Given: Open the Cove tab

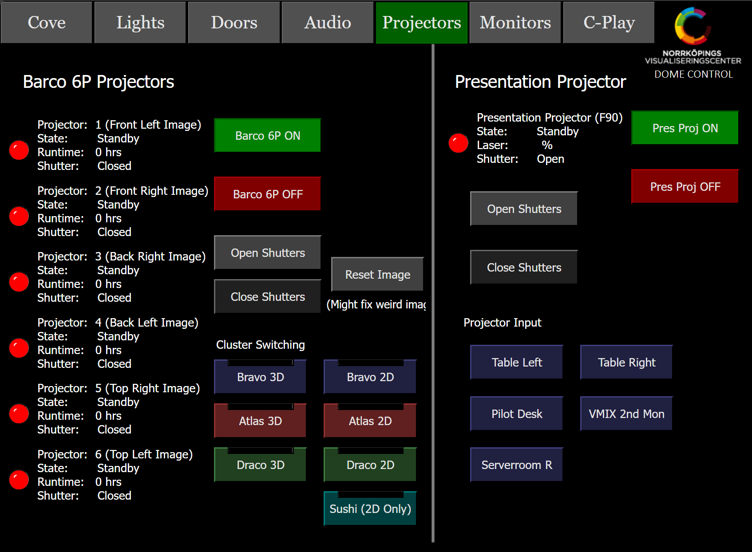Looking at the screenshot, I should point(47,22).
